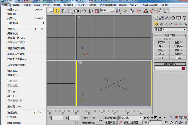This screenshot has height=125, width=188.
Task: Go to the end frame
Action: 166,118
